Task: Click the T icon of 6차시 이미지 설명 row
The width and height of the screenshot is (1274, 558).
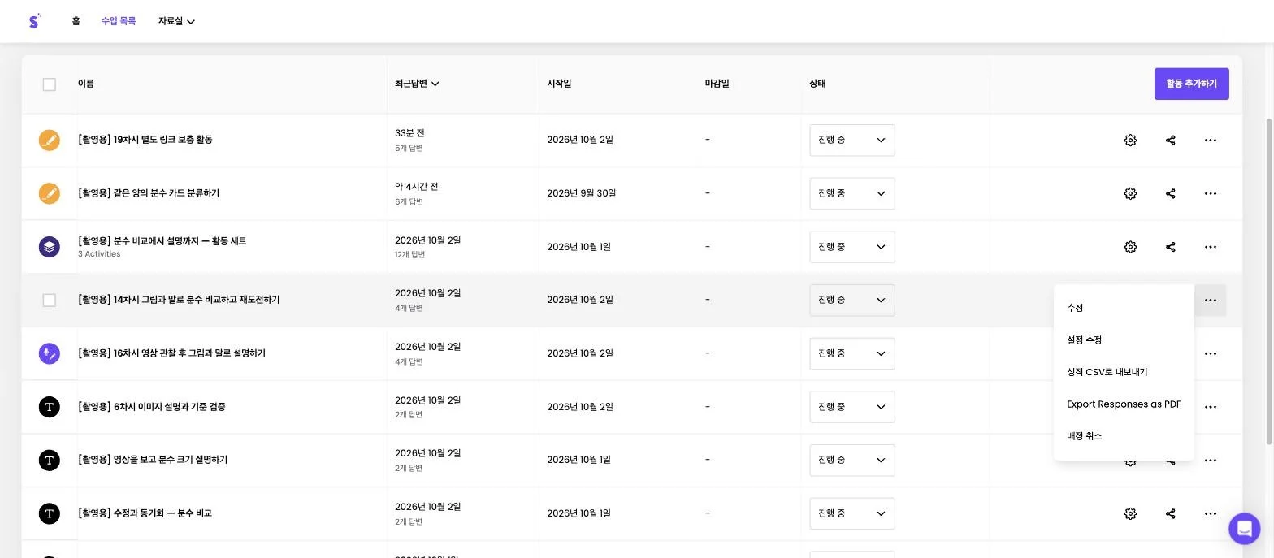Action: [x=50, y=407]
